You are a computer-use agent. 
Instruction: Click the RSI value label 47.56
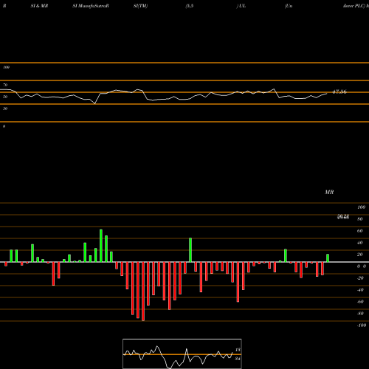coord(339,92)
